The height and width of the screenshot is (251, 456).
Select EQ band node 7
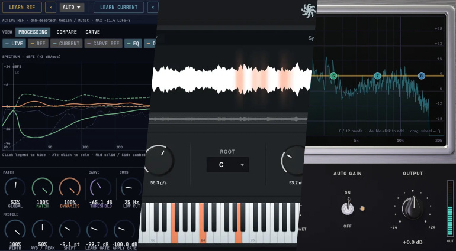[x=377, y=76]
